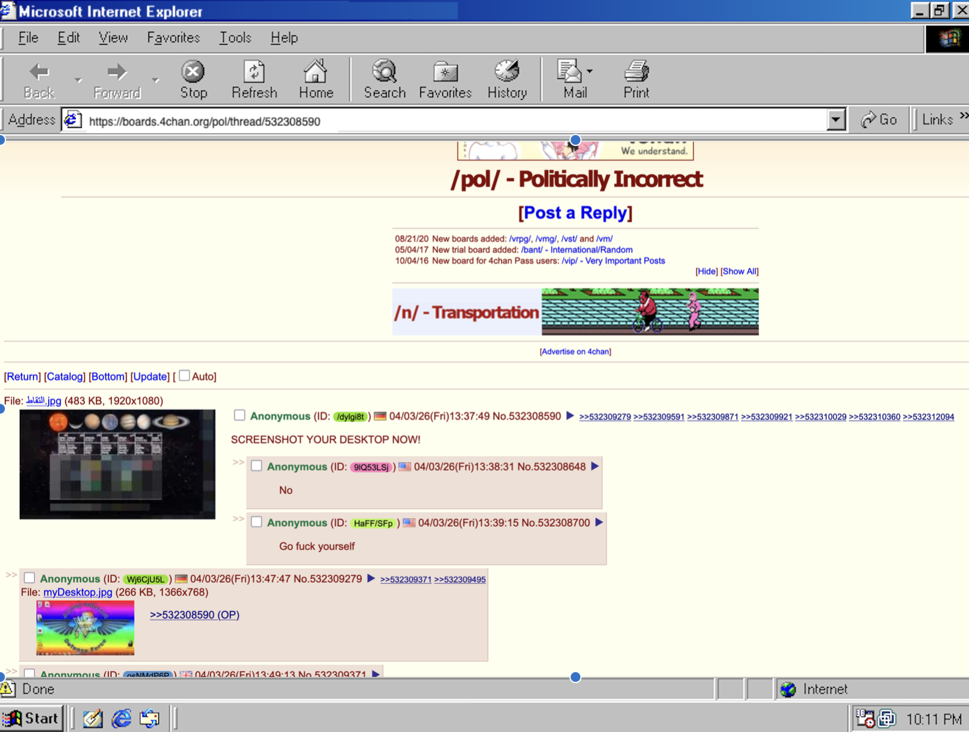This screenshot has height=732, width=969.
Task: Follow the >>532308590 (OP) quote link
Action: 194,615
